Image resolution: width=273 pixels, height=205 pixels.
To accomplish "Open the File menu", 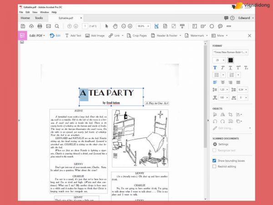I will (21, 12).
